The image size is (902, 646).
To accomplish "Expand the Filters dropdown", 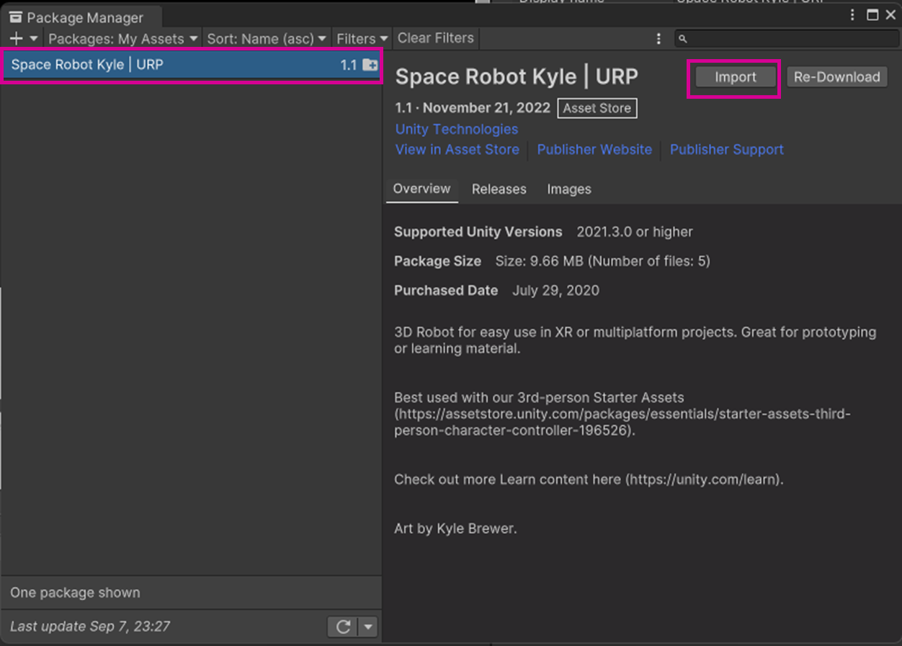I will click(362, 39).
